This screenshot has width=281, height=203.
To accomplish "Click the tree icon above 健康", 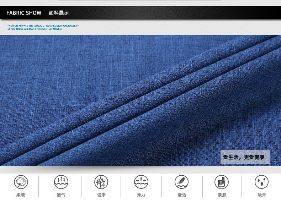I will pos(101,182).
